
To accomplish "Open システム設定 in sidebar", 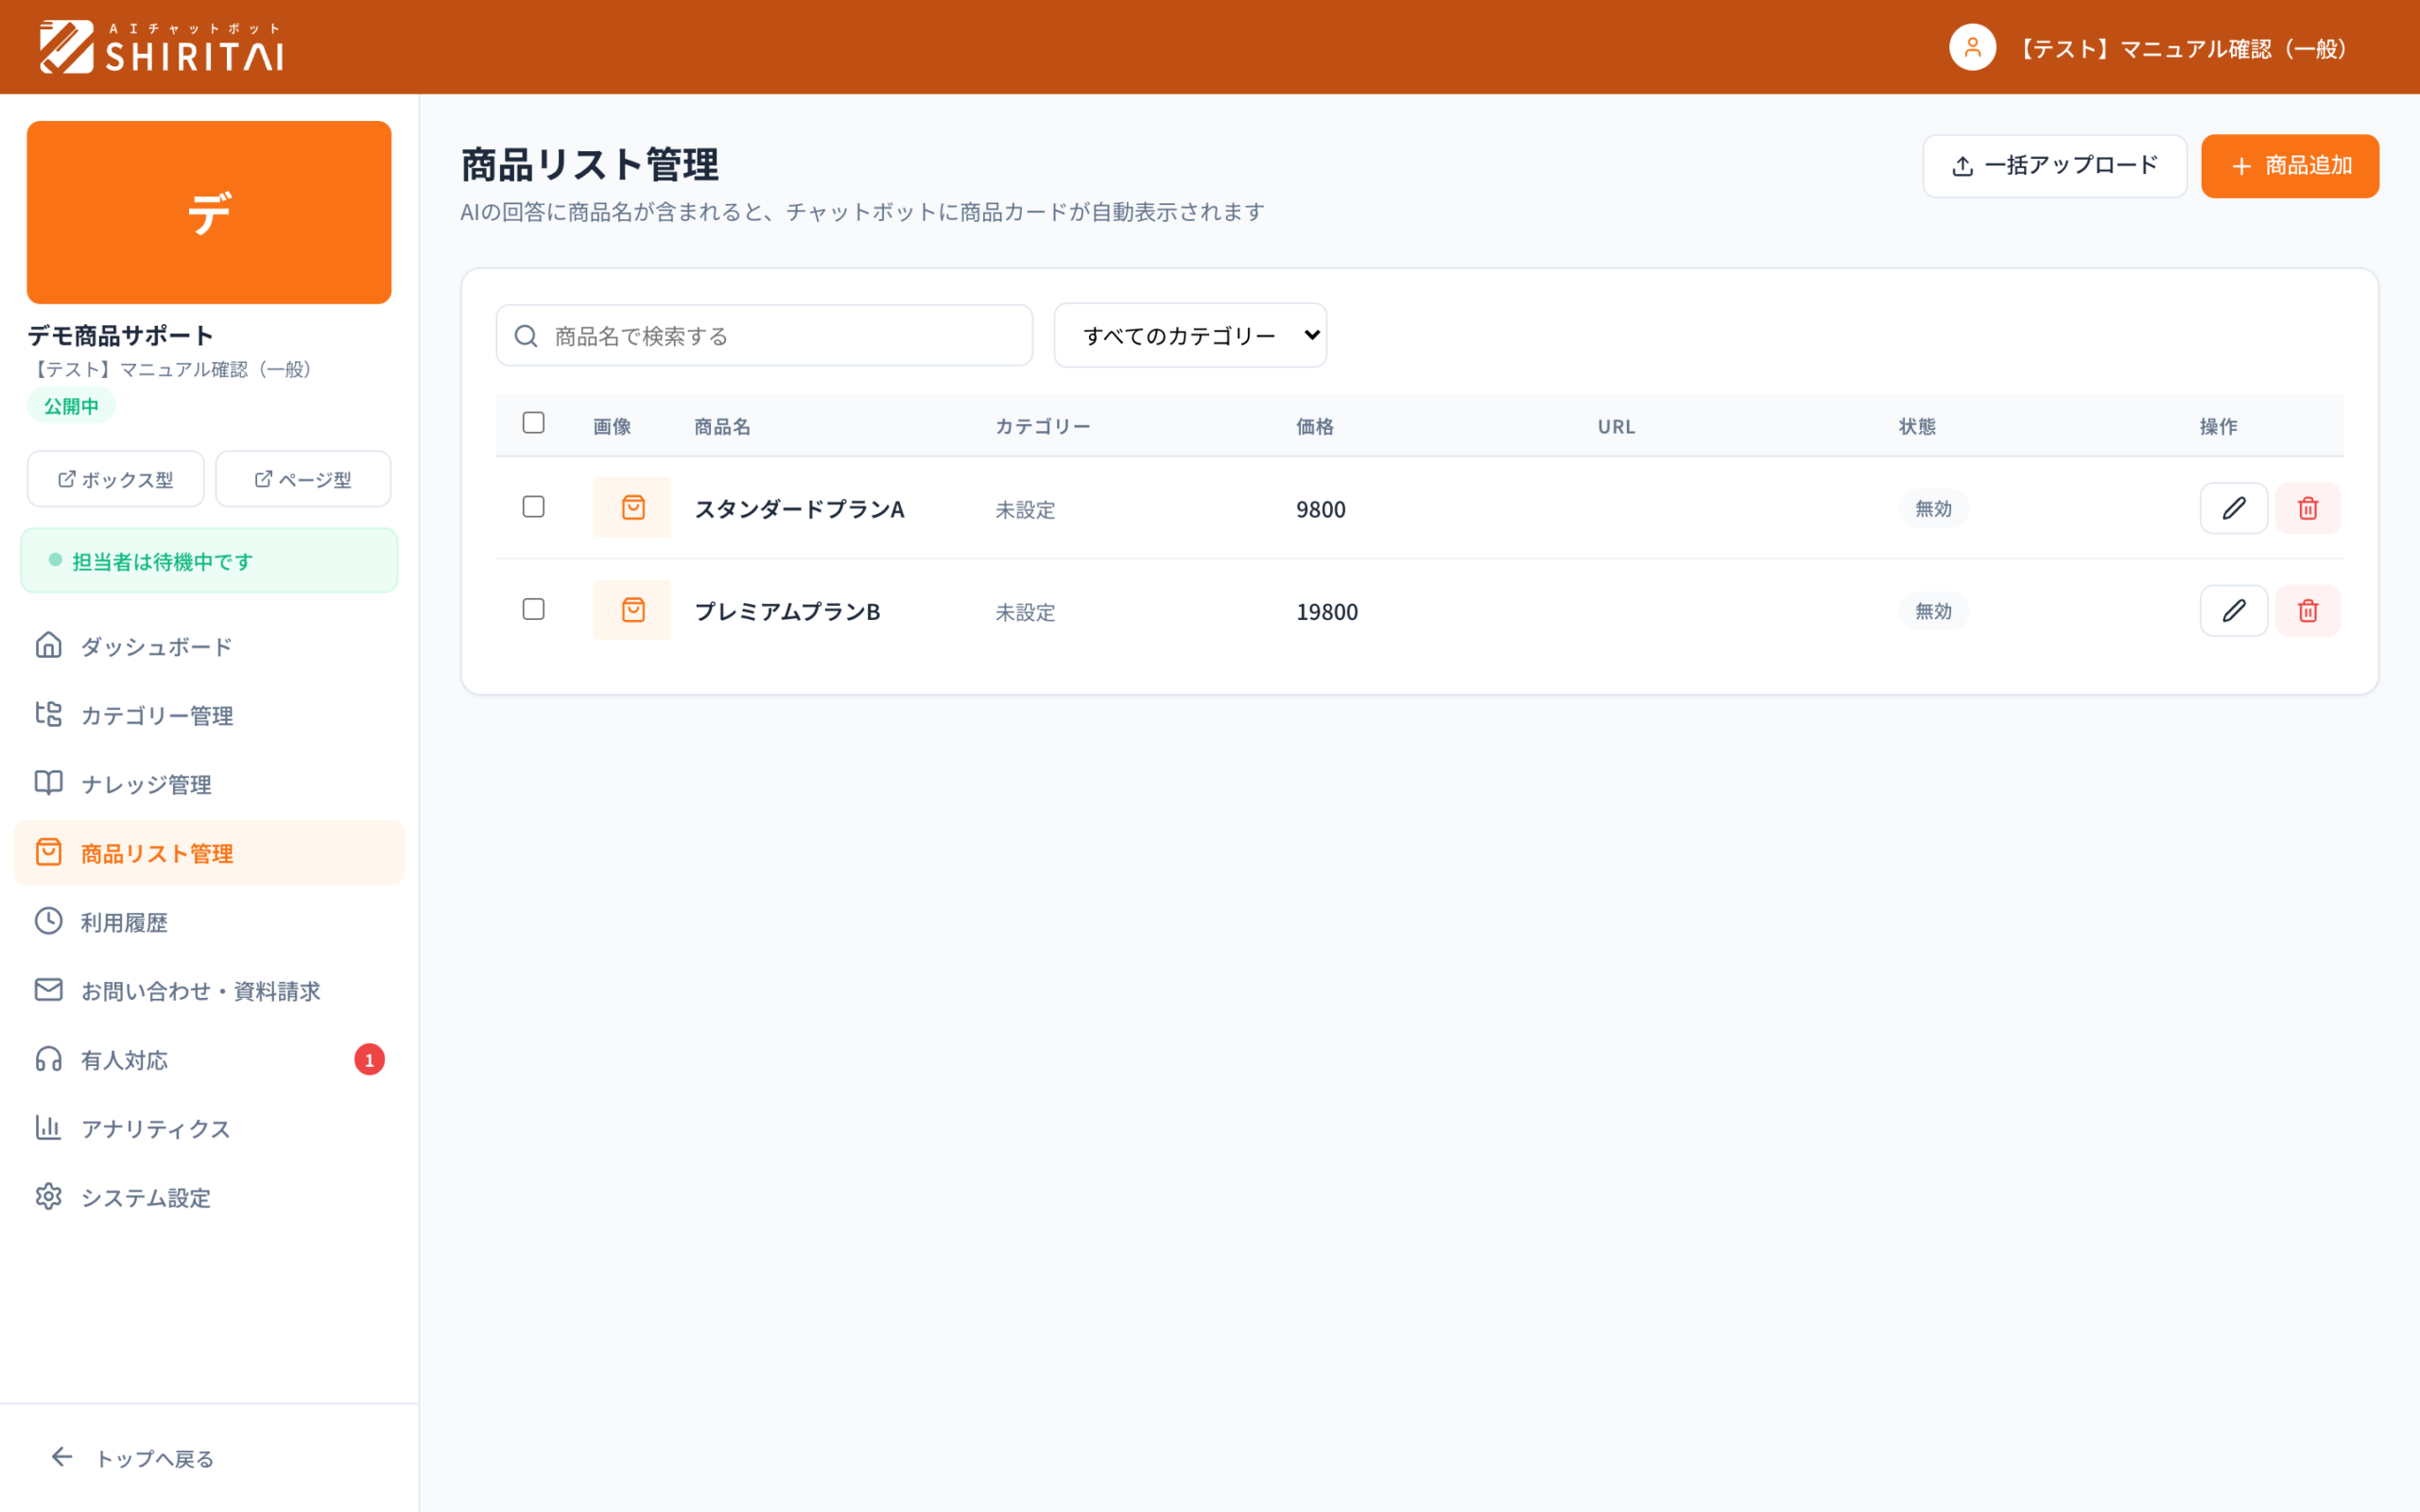I will coord(209,1198).
